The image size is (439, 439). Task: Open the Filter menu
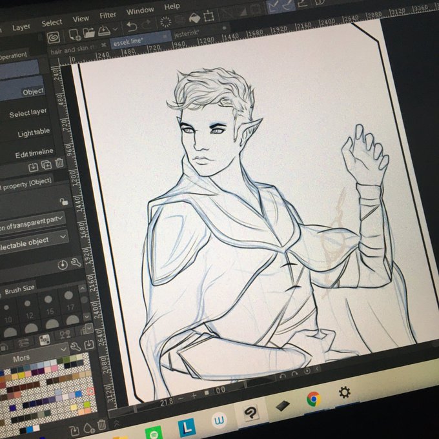coord(108,15)
